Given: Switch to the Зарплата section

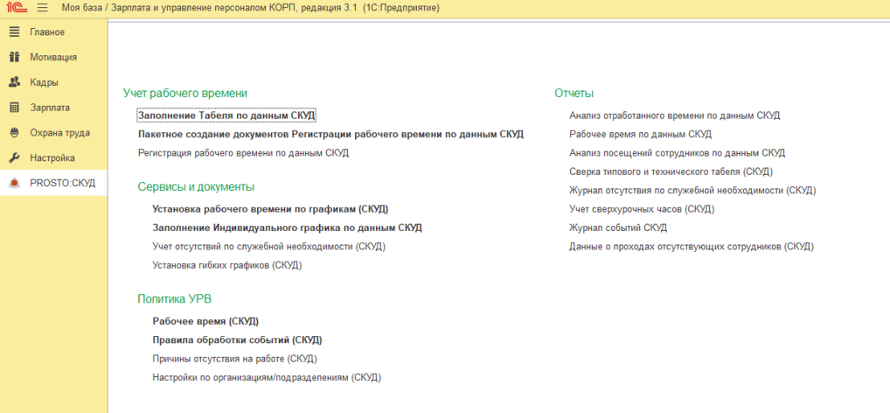Looking at the screenshot, I should coord(50,107).
